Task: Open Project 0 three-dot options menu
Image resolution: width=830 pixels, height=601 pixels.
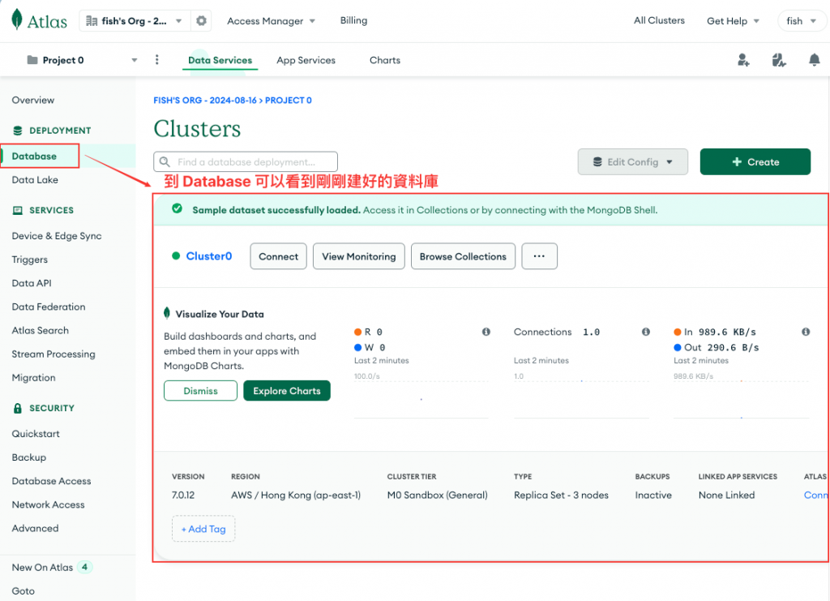Action: point(156,60)
